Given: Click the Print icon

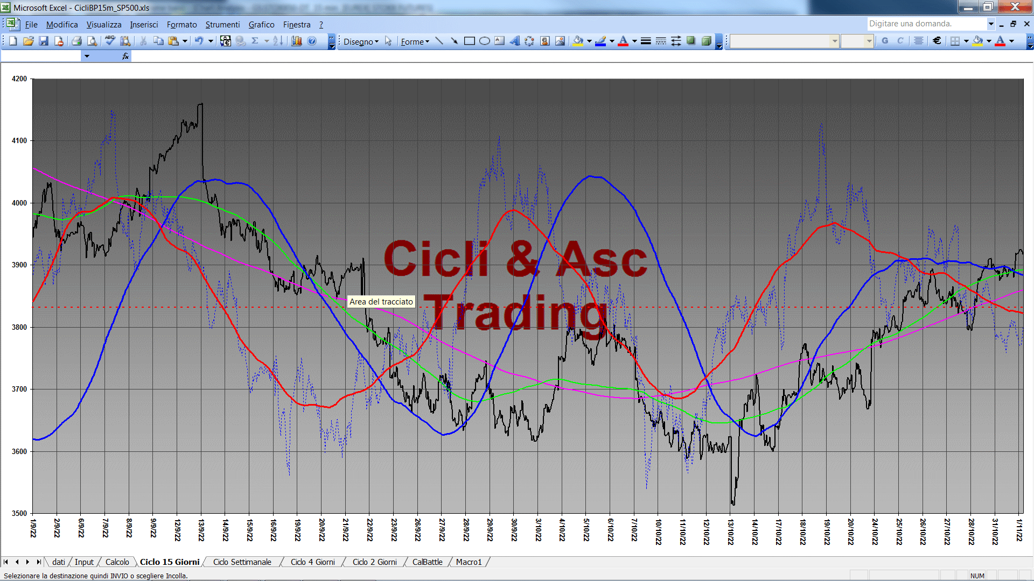Looking at the screenshot, I should pos(77,41).
